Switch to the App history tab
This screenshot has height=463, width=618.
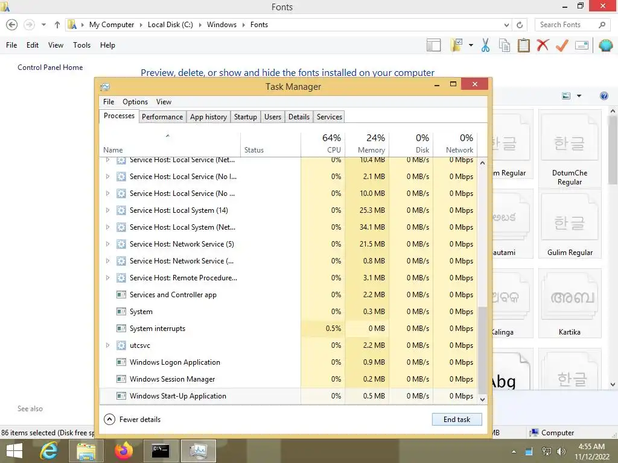[208, 117]
